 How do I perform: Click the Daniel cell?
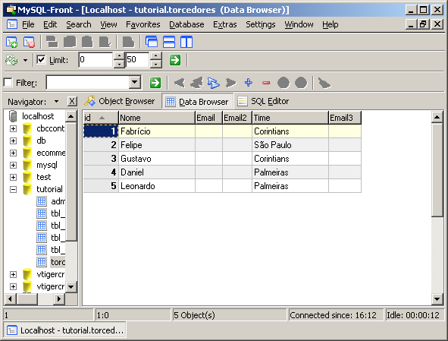tap(157, 172)
